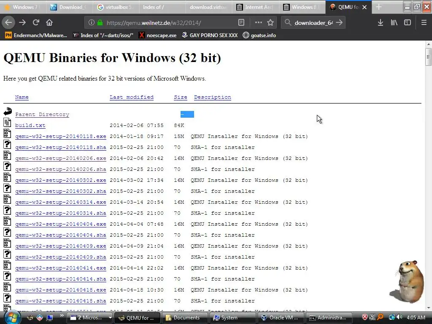Download qemu-w32-setup-20140206.exe
The width and height of the screenshot is (432, 324).
(61, 158)
